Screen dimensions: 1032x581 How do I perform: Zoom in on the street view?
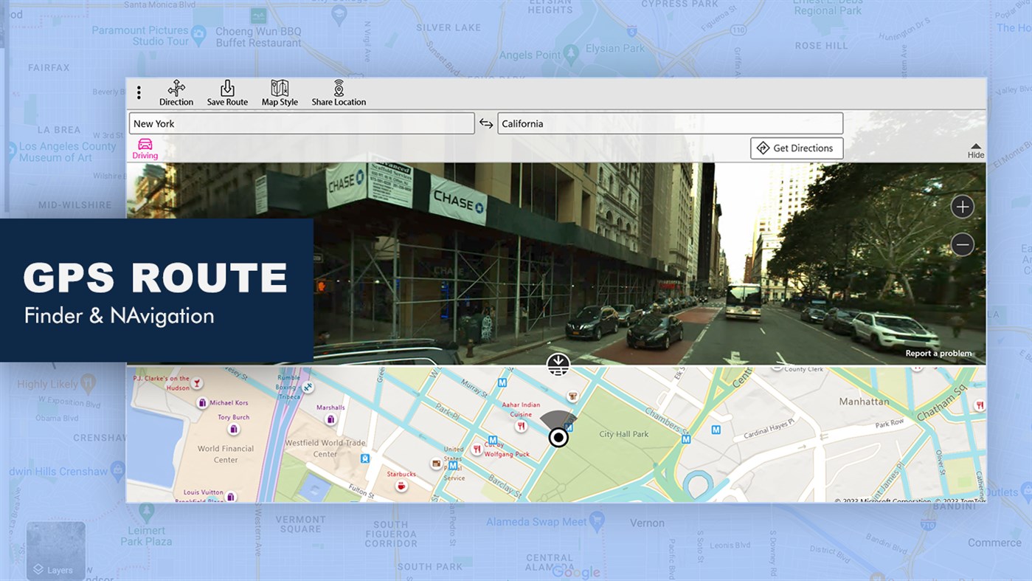(x=962, y=207)
